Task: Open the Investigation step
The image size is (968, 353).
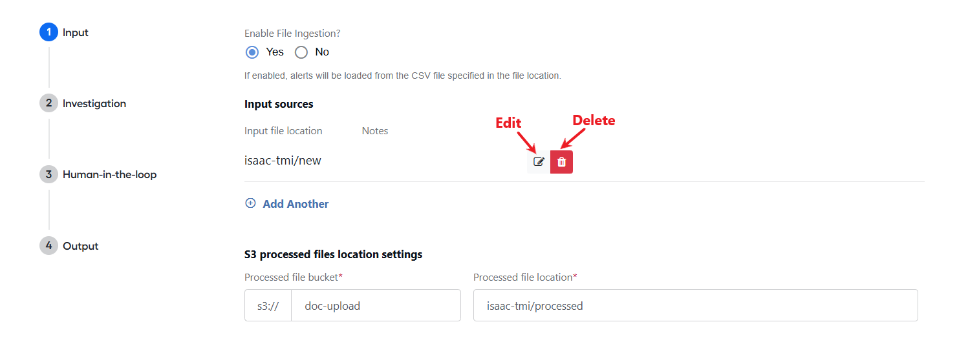Action: (x=94, y=103)
